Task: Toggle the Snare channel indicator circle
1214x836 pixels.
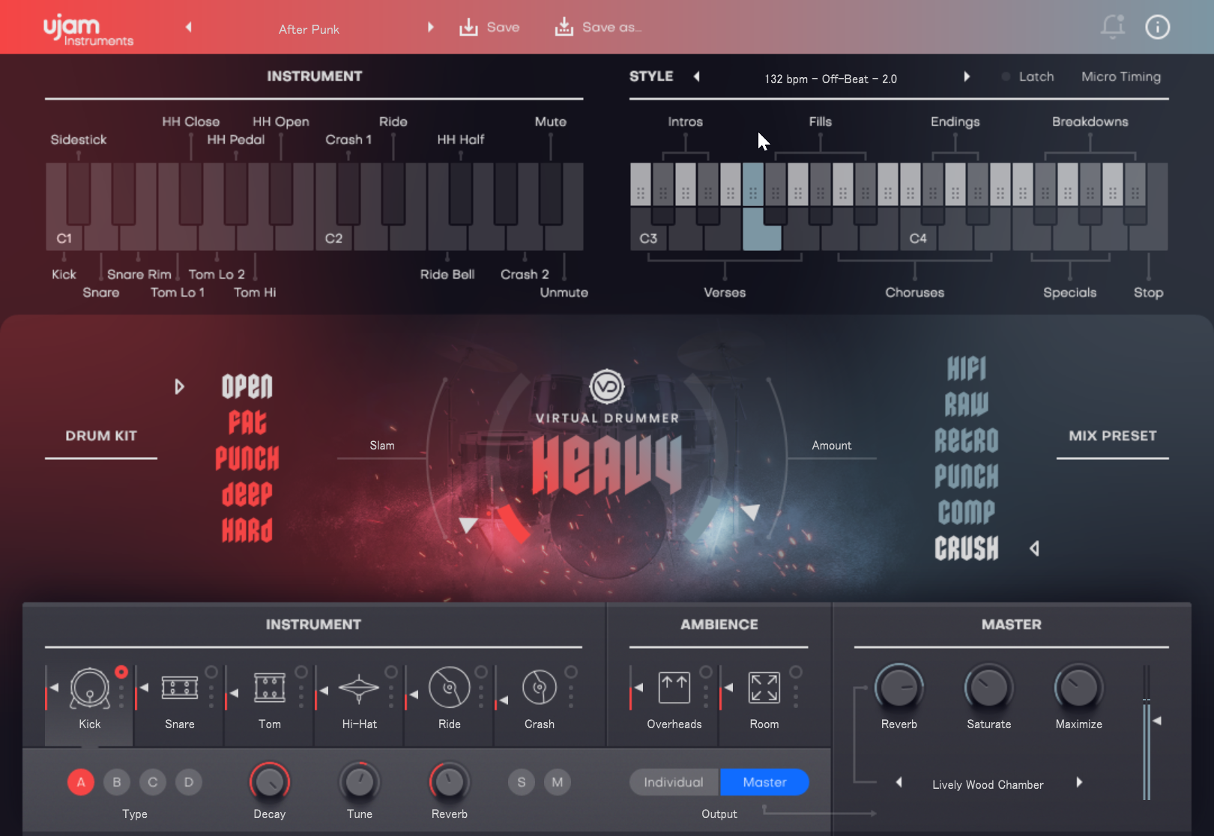Action: [x=211, y=672]
